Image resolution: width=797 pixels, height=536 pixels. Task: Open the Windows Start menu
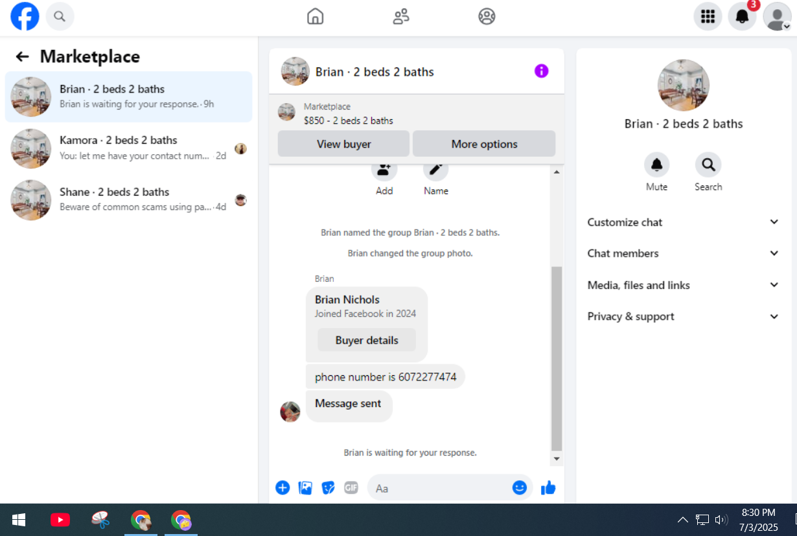(19, 520)
